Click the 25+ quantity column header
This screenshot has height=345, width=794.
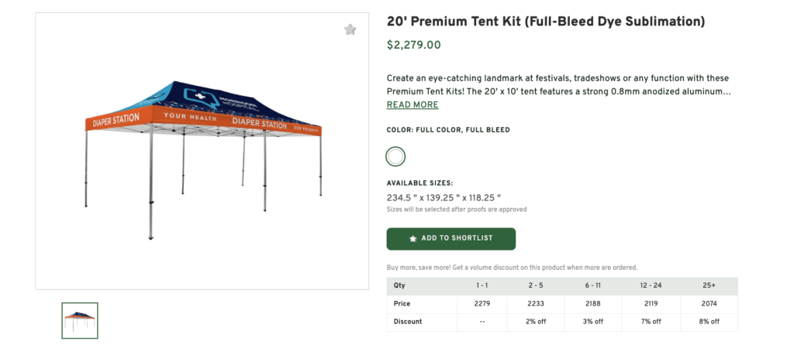[709, 285]
